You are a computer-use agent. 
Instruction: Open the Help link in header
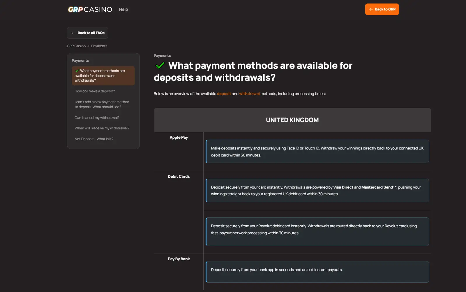tap(123, 9)
